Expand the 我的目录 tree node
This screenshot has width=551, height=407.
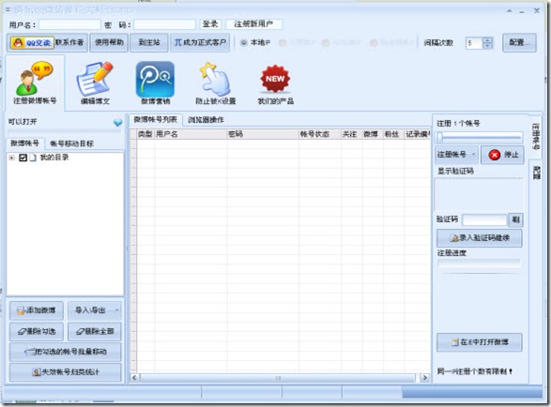(12, 158)
